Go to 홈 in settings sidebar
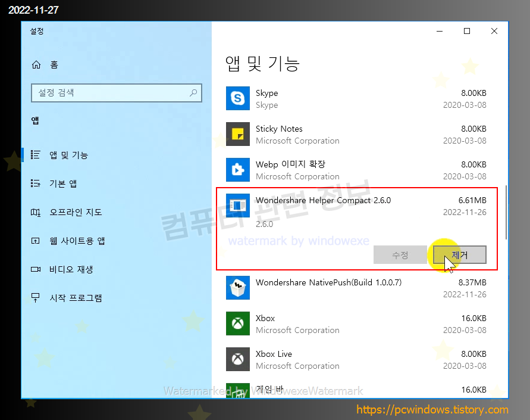The height and width of the screenshot is (420, 530). tap(54, 65)
